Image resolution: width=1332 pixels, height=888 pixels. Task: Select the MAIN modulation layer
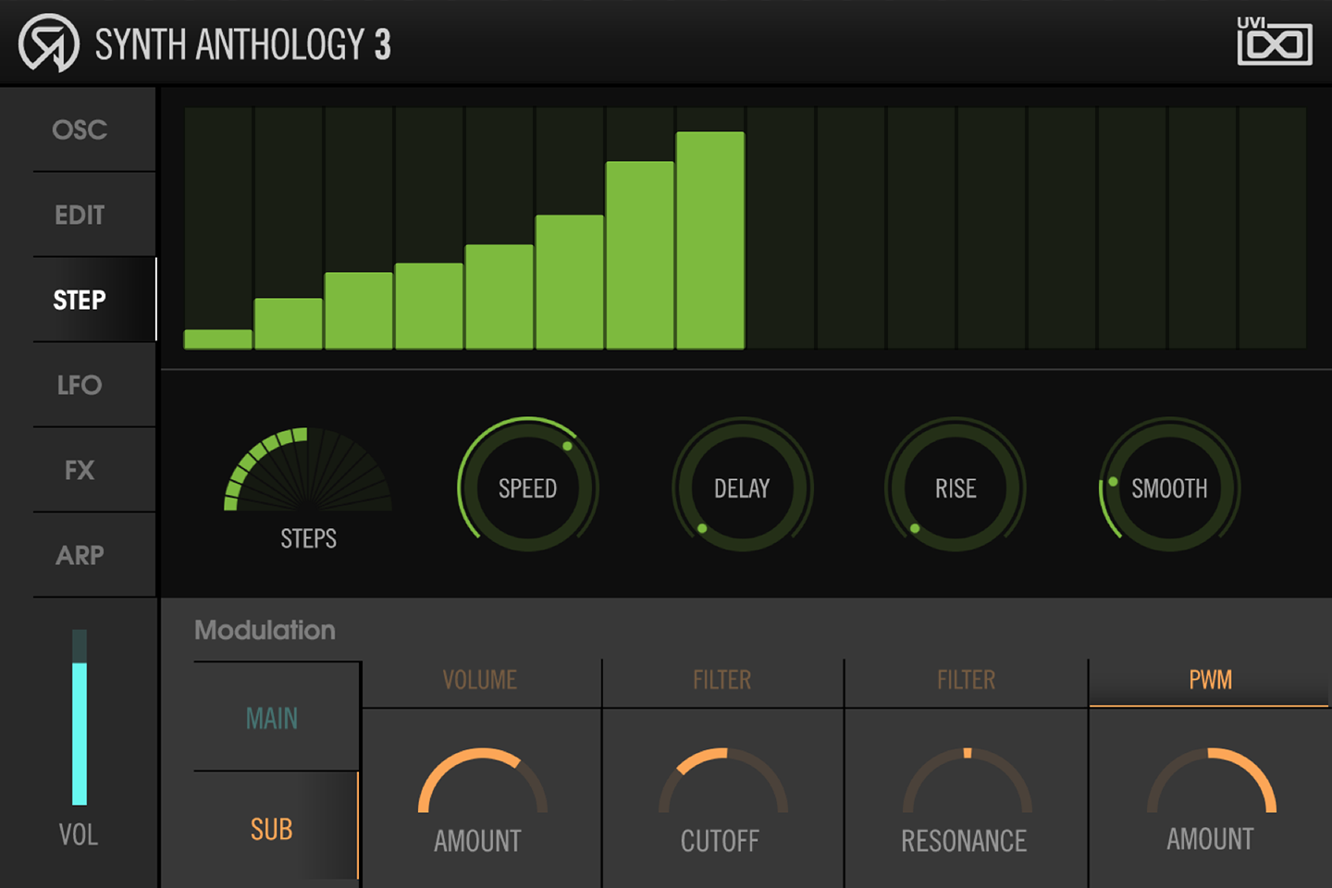[x=273, y=718]
